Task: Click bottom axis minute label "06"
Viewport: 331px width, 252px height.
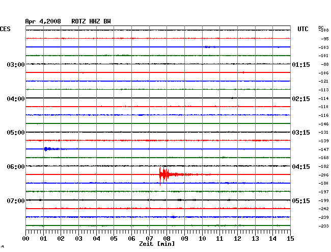Action: click(131, 239)
